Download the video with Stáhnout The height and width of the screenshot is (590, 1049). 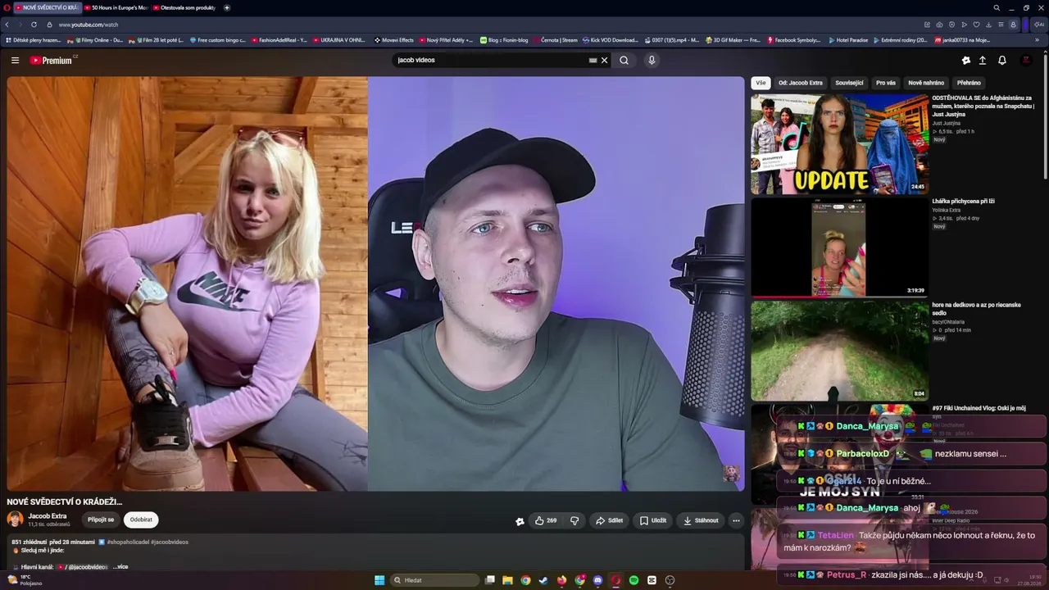tap(701, 520)
